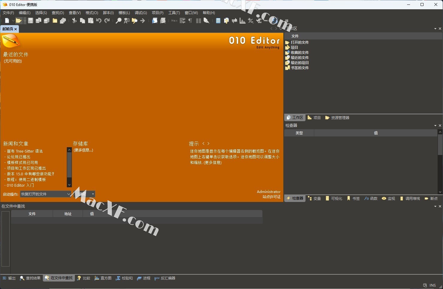Toggle INS insert mode in status bar

pos(433,285)
